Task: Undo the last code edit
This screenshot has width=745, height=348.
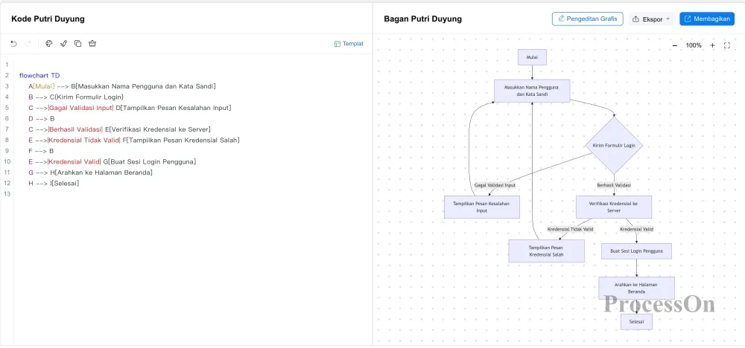Action: coord(13,44)
